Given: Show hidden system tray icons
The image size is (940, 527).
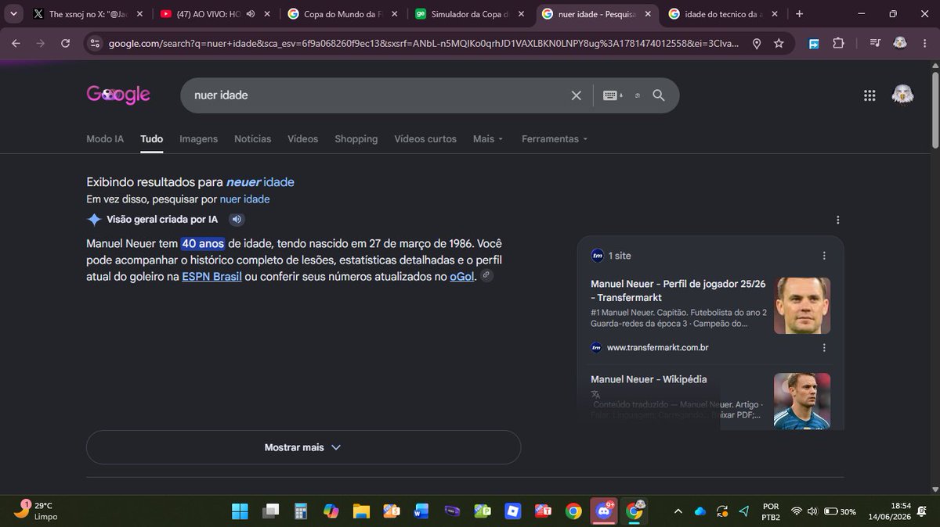Looking at the screenshot, I should [x=678, y=511].
